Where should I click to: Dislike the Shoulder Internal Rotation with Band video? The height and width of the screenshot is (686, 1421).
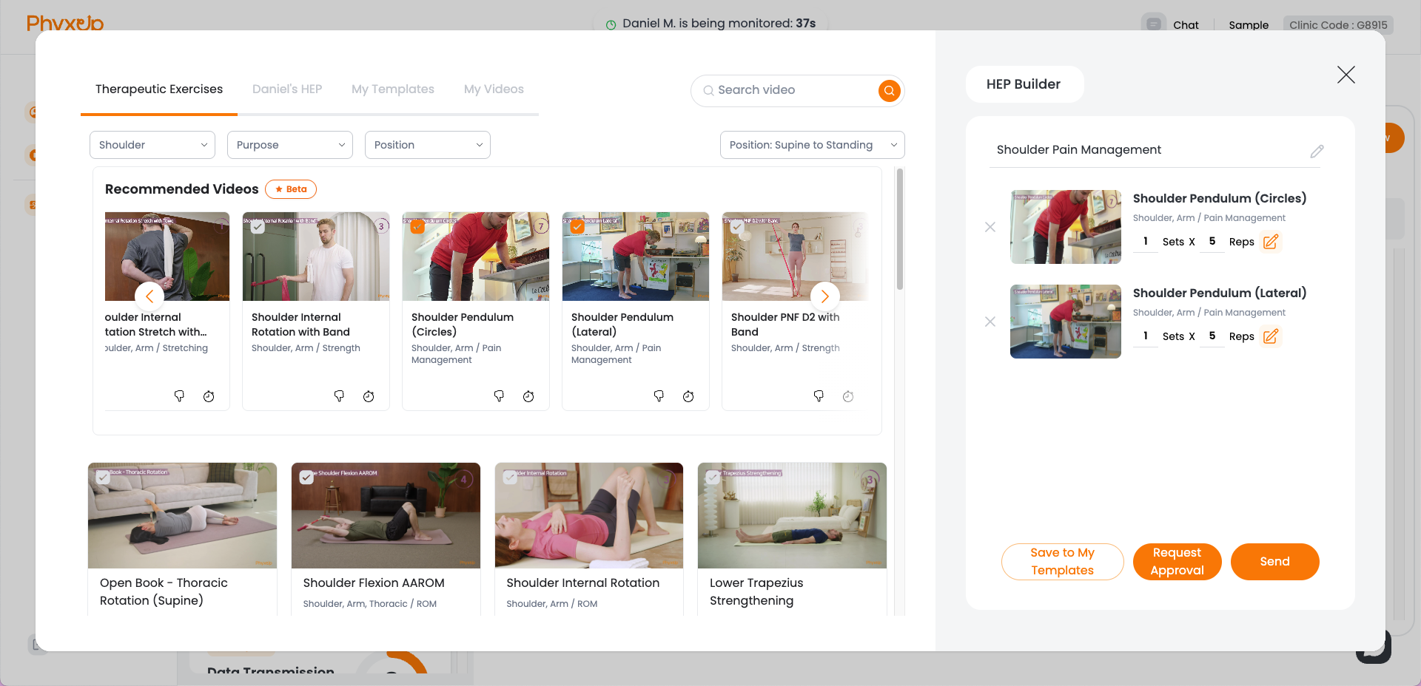pos(339,396)
